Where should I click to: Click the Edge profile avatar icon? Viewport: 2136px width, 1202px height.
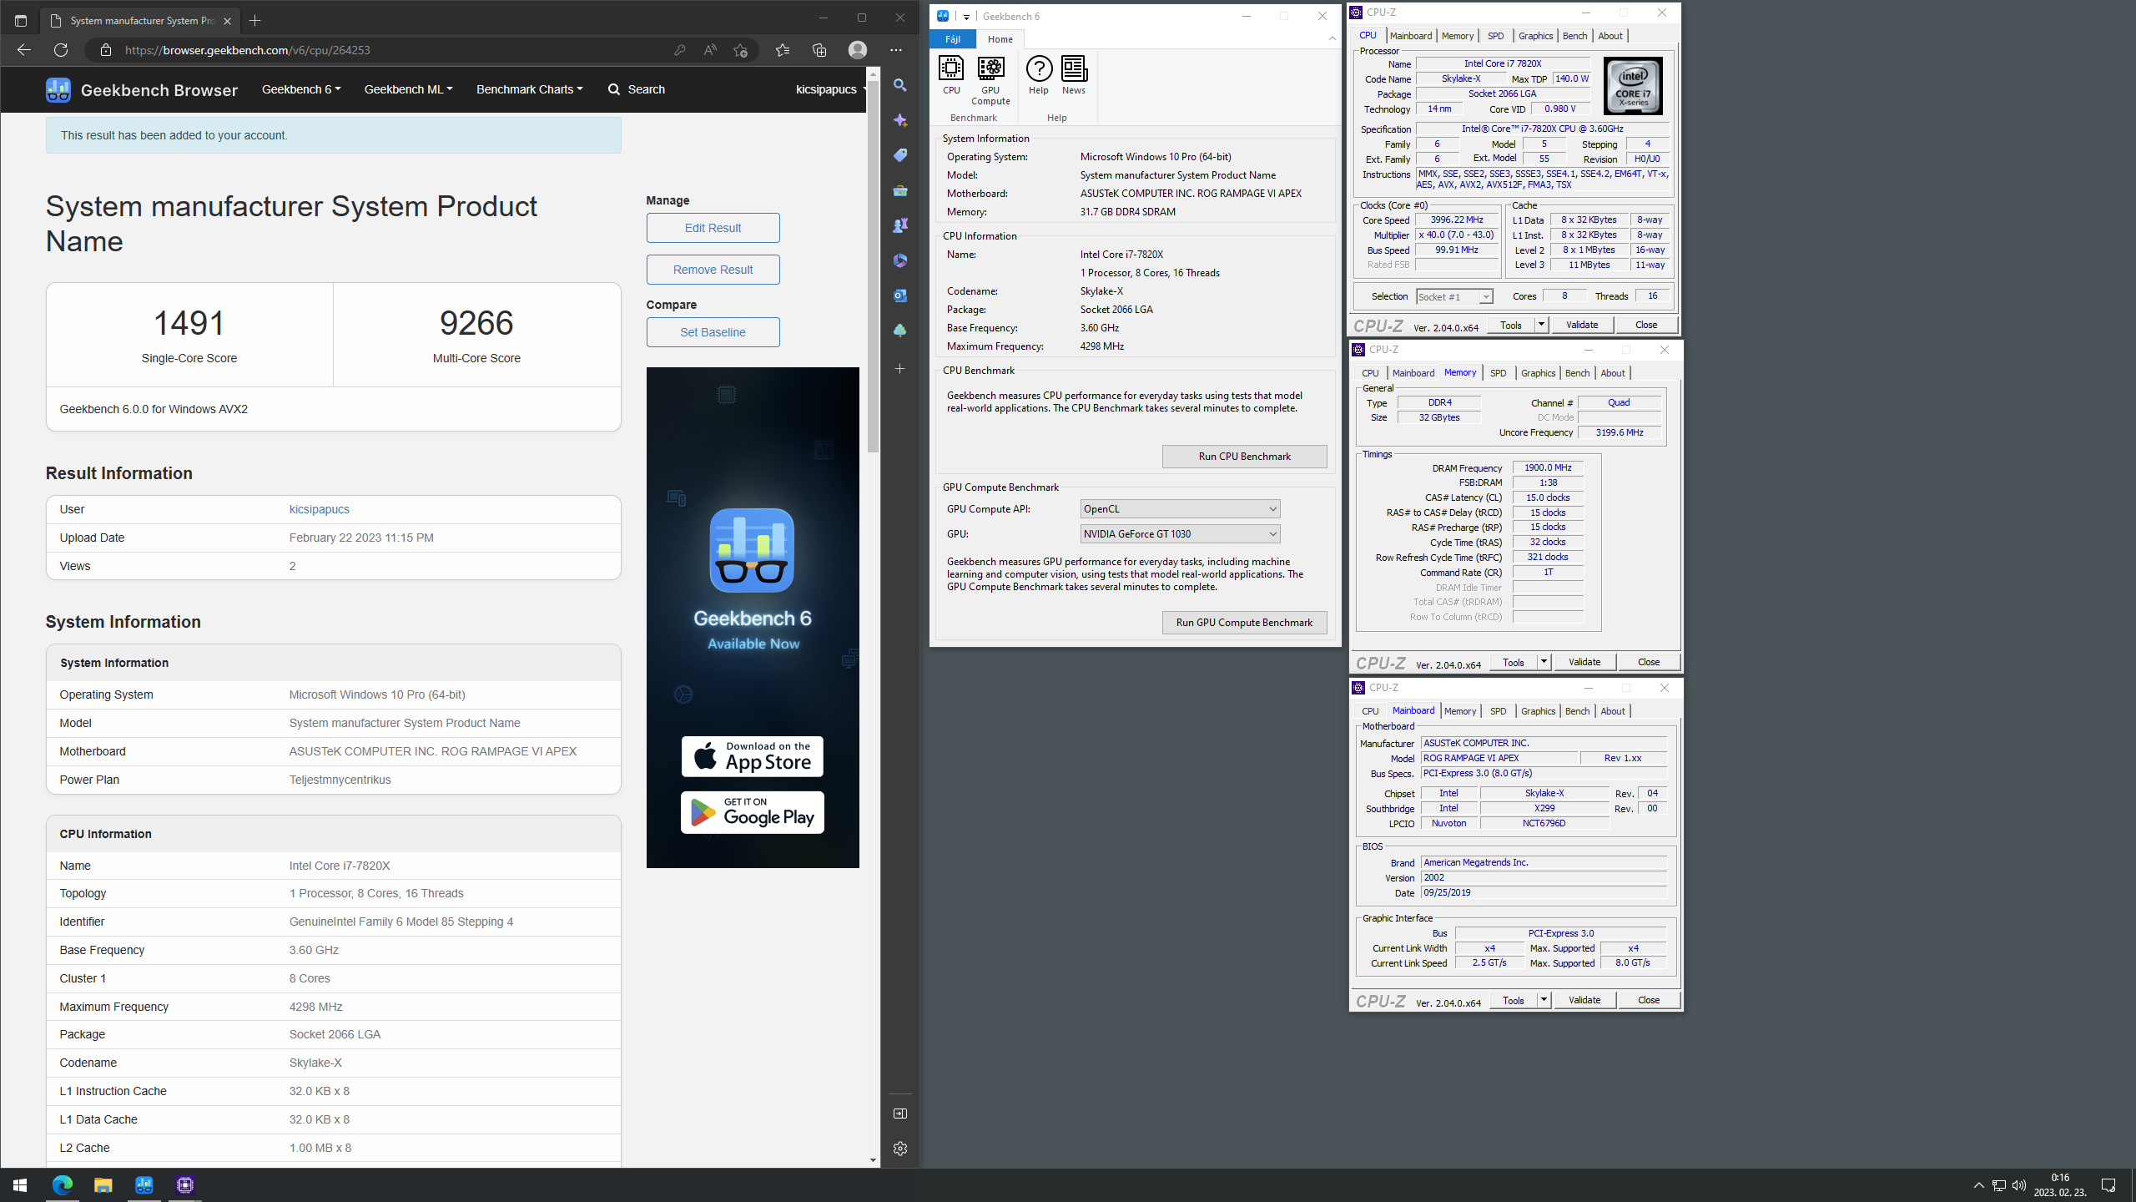tap(858, 50)
